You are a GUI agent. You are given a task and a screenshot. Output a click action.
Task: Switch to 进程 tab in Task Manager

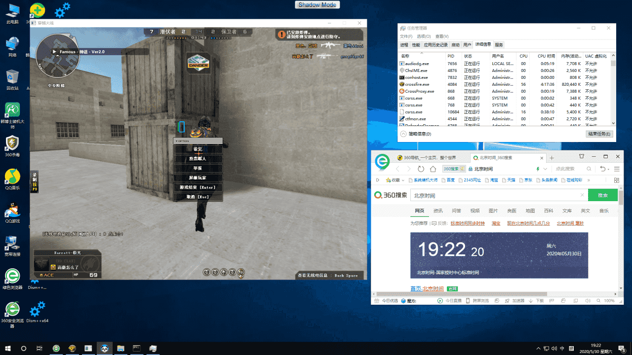click(404, 45)
